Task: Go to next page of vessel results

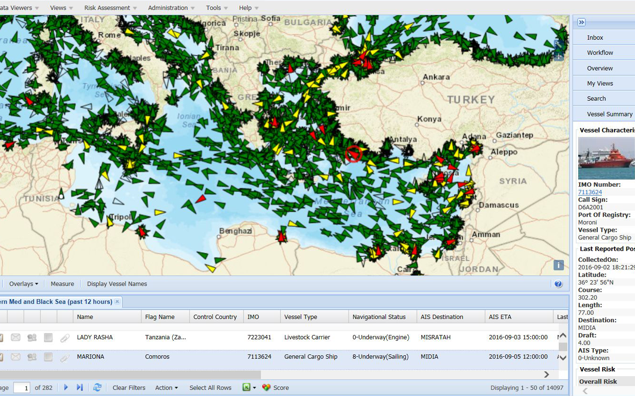Action: 66,387
